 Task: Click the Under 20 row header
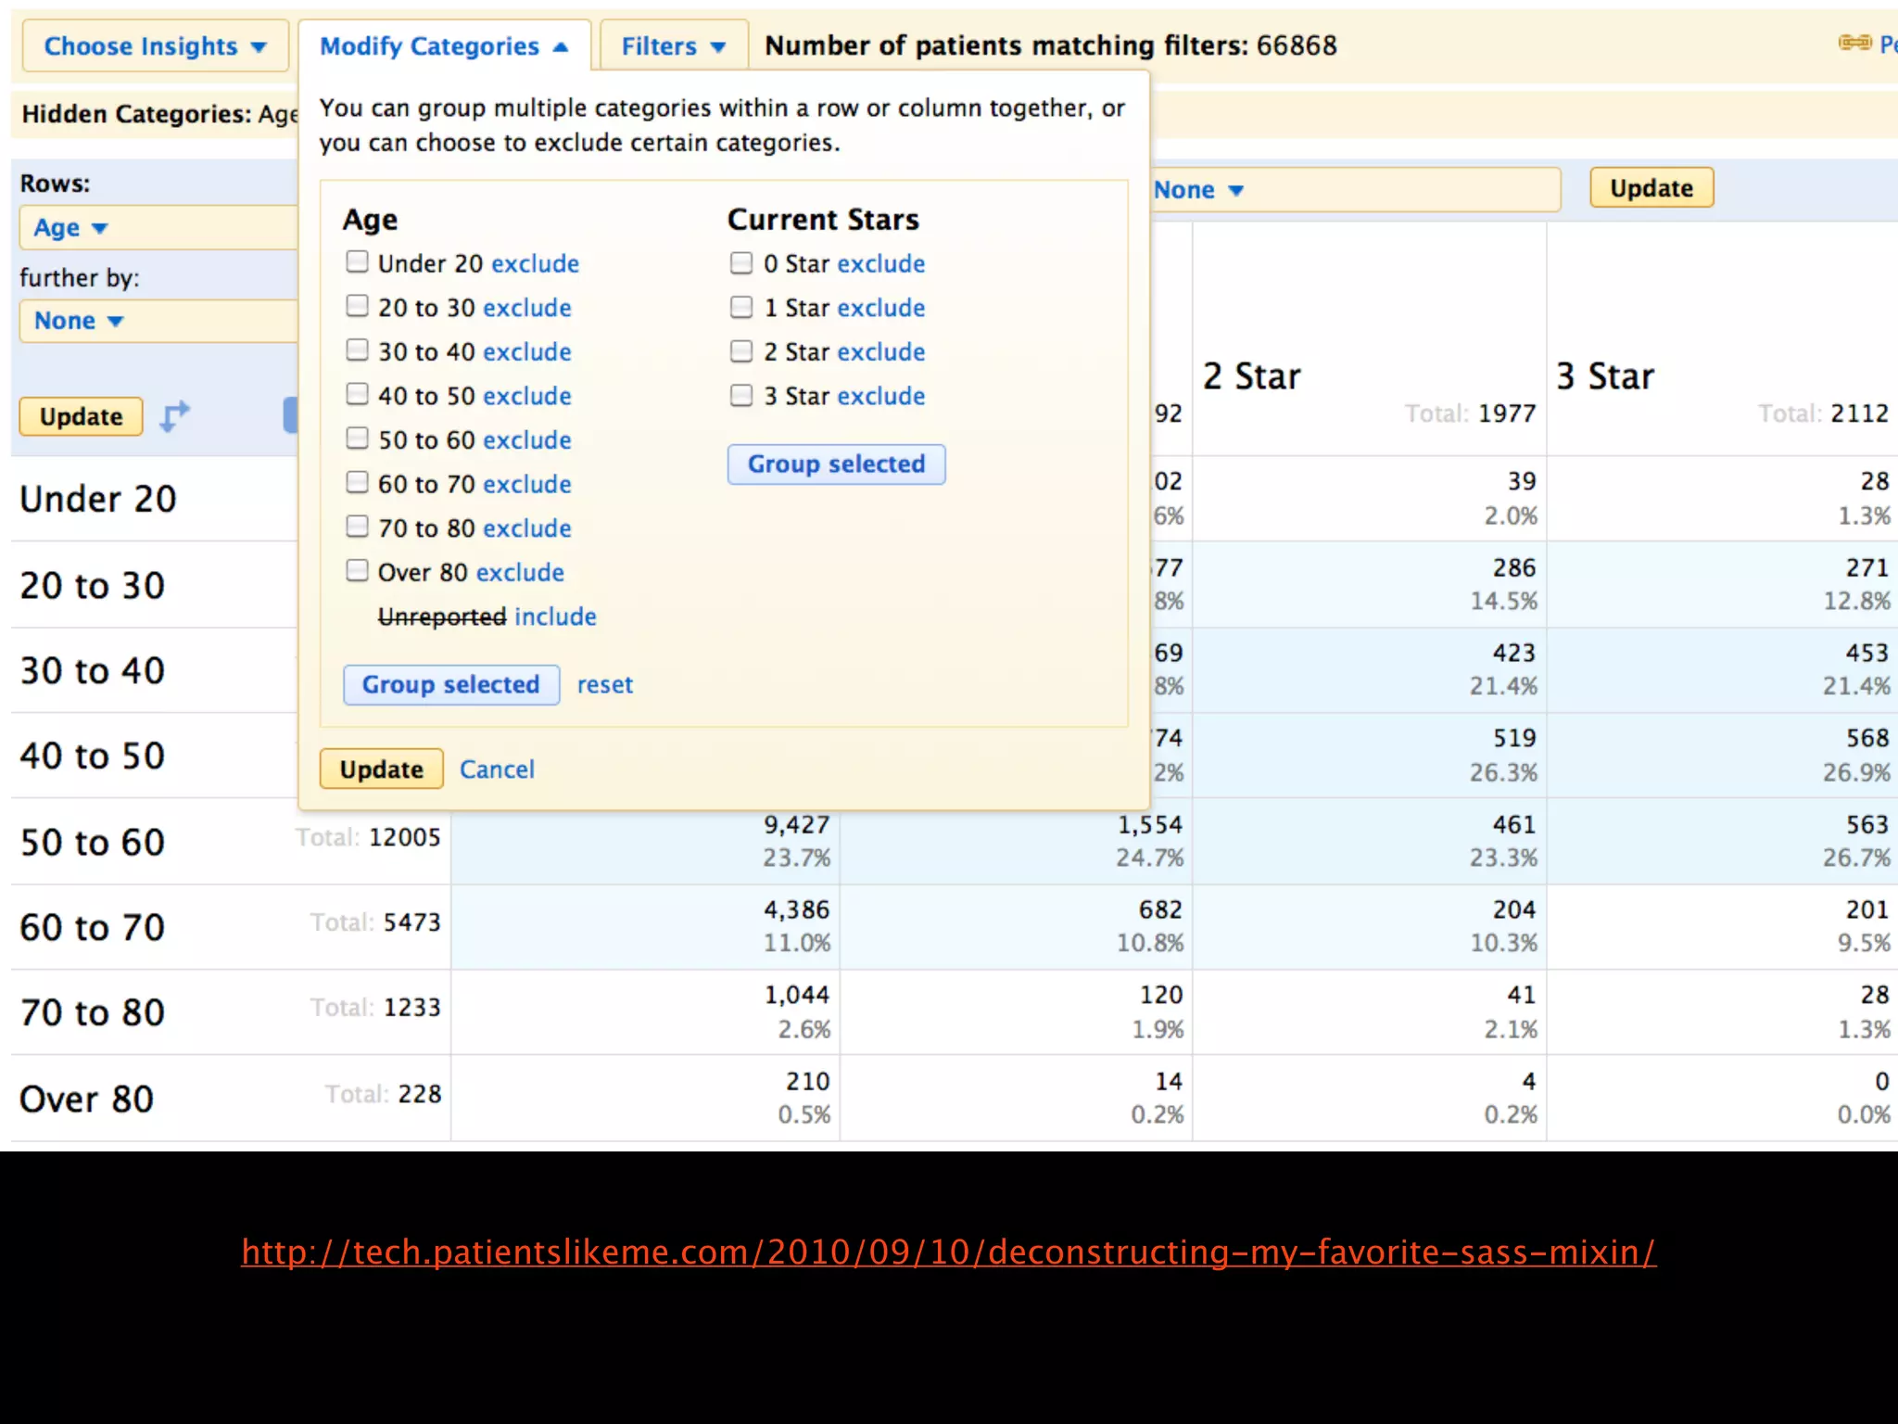[97, 500]
